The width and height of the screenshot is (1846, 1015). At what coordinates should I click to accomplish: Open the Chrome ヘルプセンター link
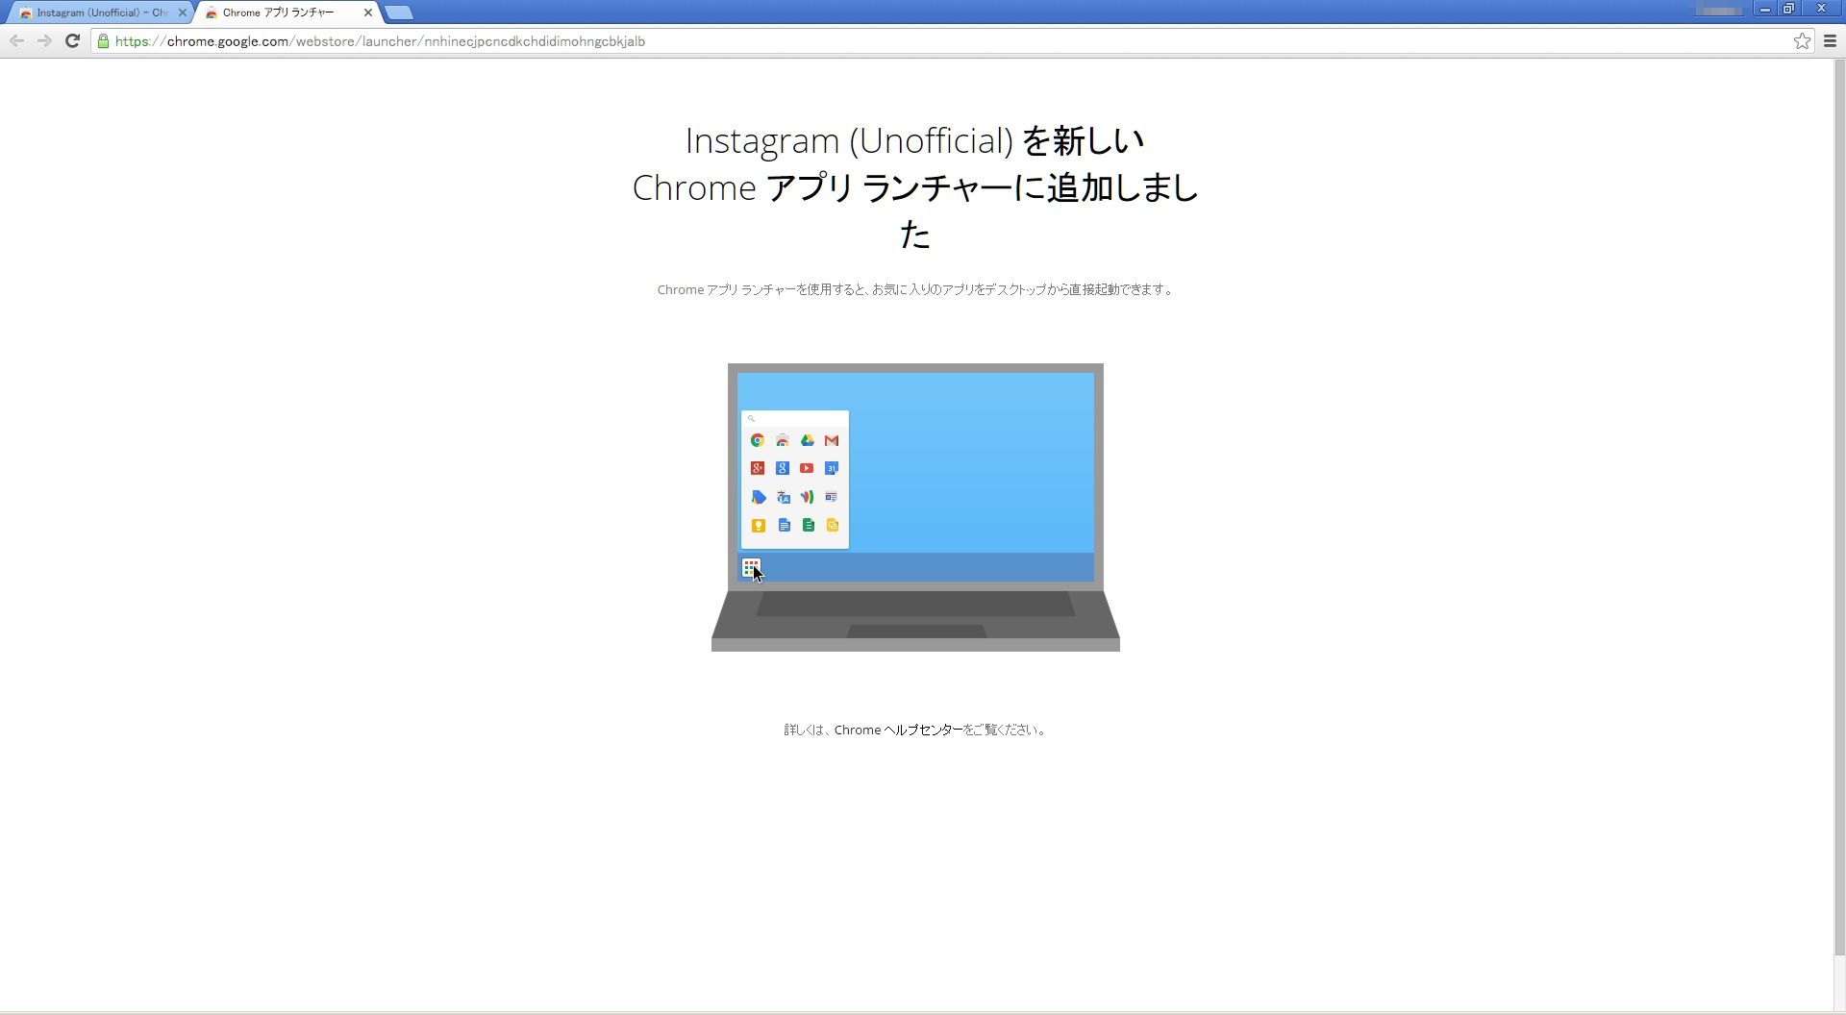pyautogui.click(x=898, y=730)
